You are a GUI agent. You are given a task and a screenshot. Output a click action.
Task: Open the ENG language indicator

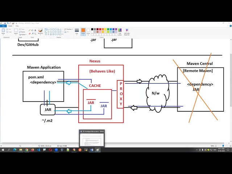pyautogui.click(x=215, y=150)
